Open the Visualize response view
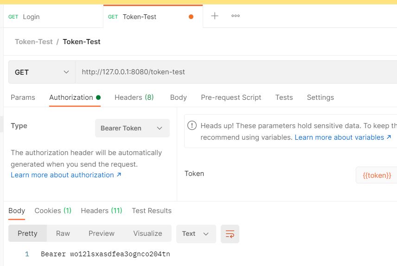Viewport: 397px width, 266px height. click(x=147, y=234)
